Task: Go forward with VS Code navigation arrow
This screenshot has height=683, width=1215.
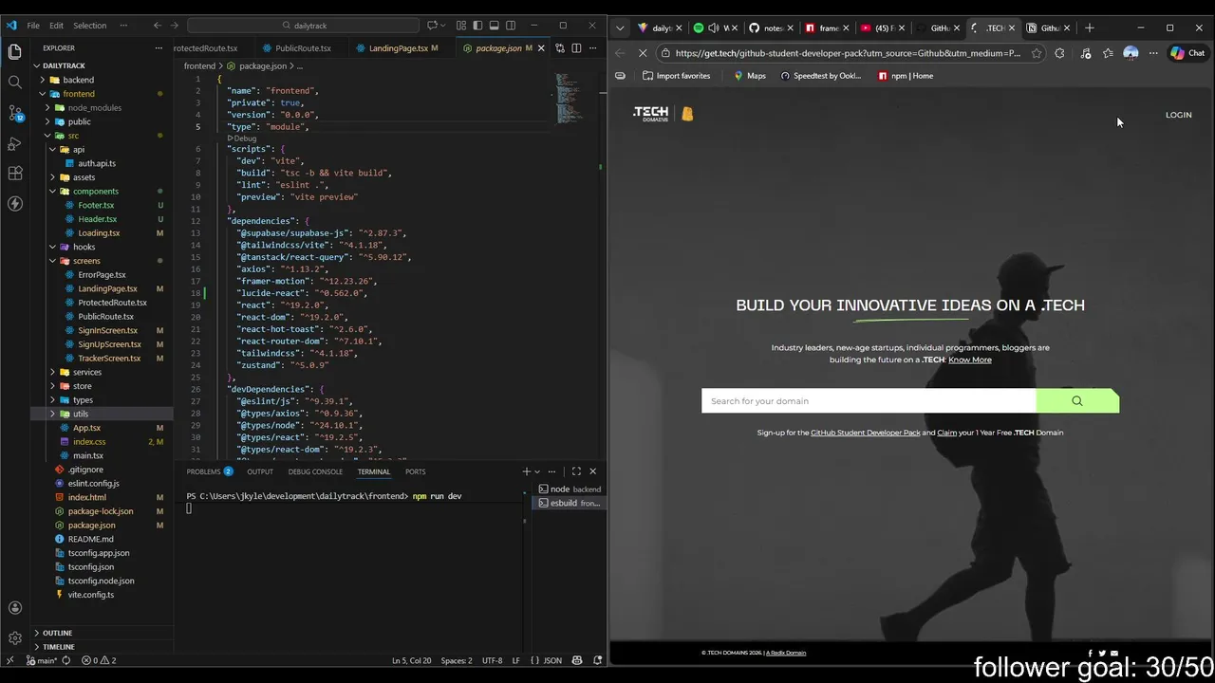Action: coord(176,26)
